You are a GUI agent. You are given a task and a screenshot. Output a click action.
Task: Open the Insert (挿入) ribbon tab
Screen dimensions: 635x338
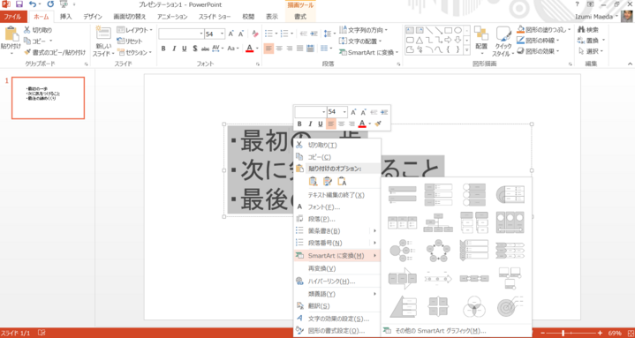tap(66, 17)
